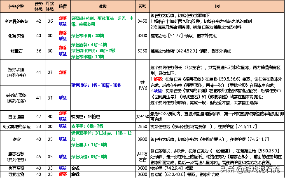Image resolution: width=285 pixels, height=178 pixels.
Task: Click the reward line 绿色锁甲护腕：3耐+7敏
Action: [93, 51]
